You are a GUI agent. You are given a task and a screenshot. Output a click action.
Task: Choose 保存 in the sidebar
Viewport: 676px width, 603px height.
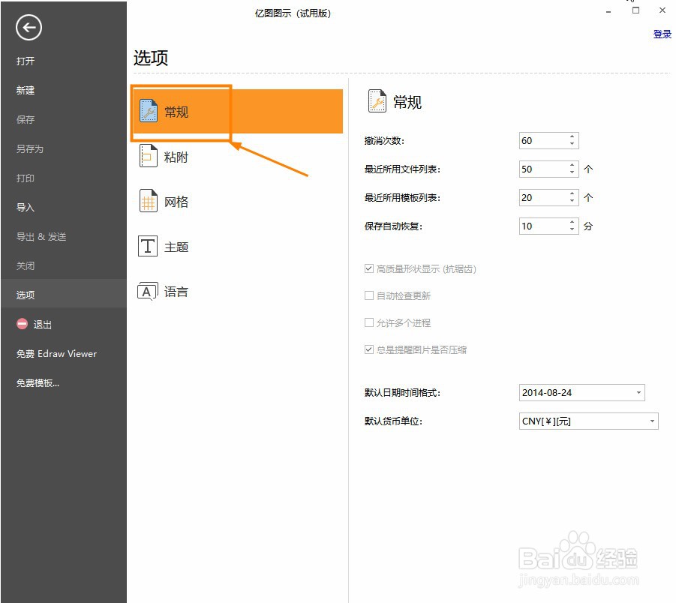tap(26, 119)
